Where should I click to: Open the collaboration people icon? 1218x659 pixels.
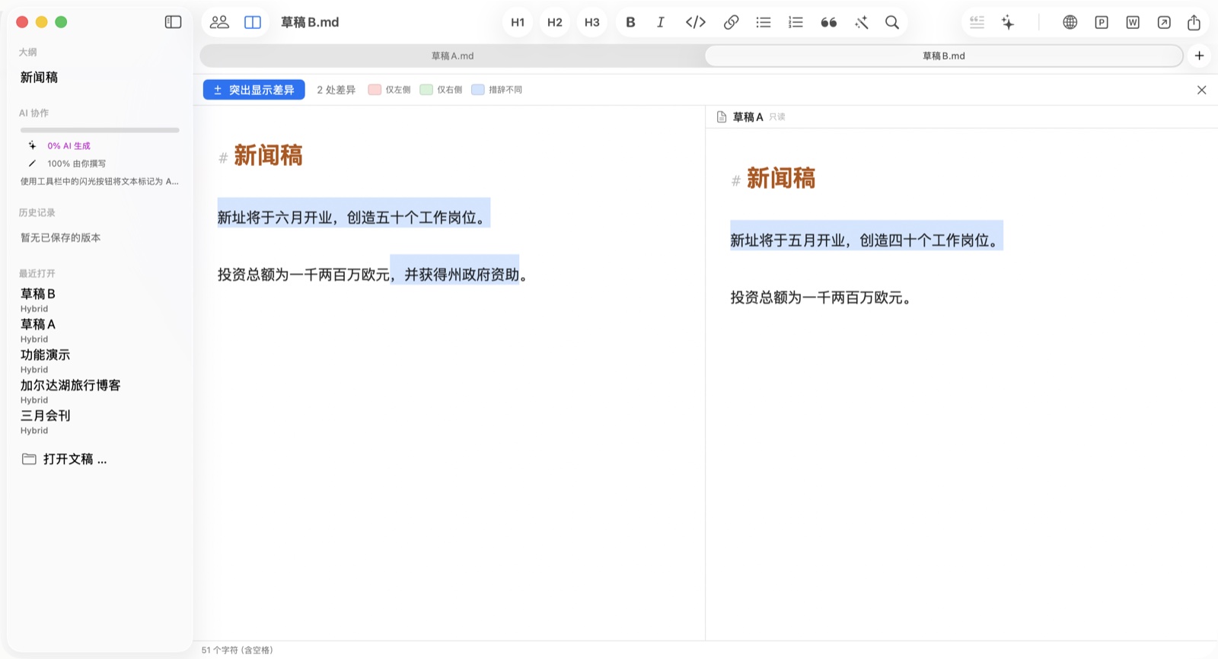pos(219,22)
